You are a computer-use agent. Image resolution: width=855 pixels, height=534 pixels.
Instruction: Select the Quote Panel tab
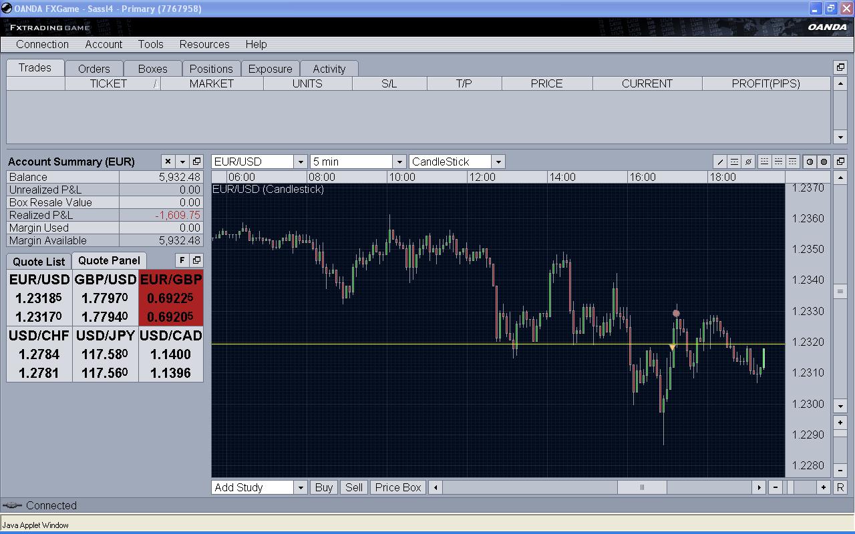coord(109,260)
